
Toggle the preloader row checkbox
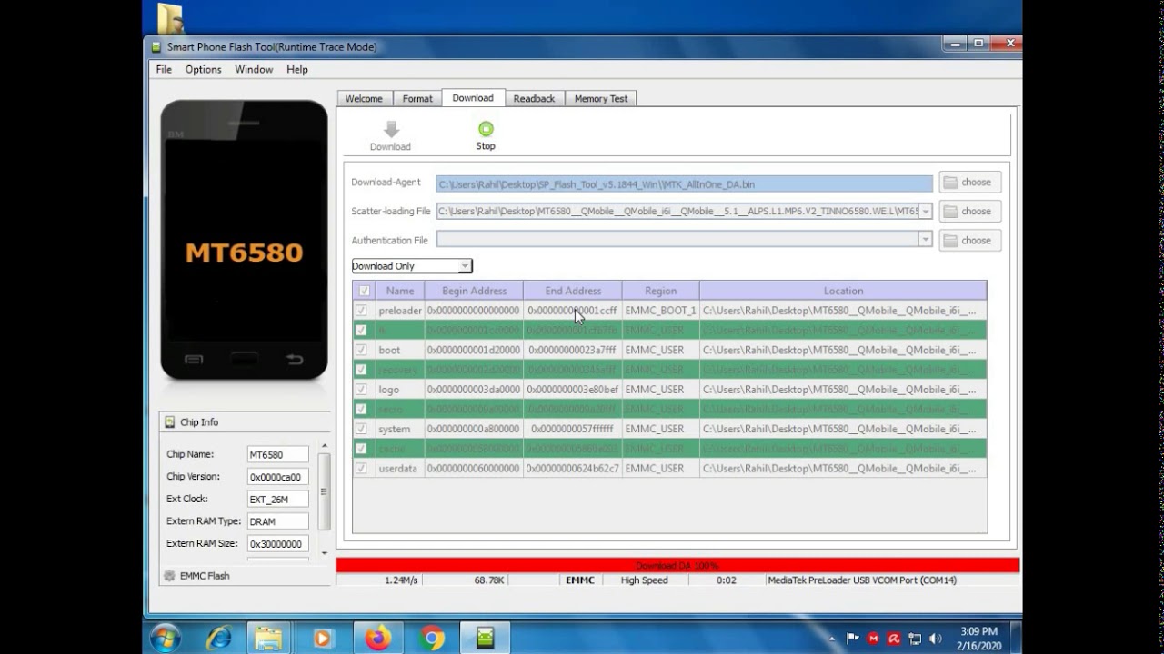(362, 310)
